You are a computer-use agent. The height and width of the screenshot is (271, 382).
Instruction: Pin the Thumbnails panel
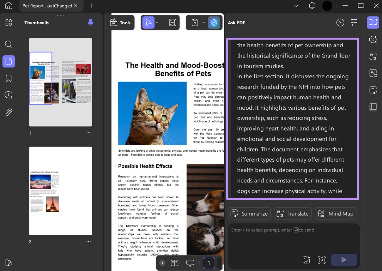tap(91, 23)
